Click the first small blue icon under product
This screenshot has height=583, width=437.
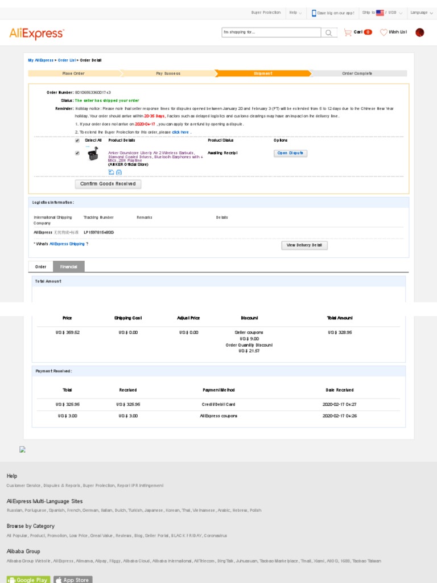111,172
